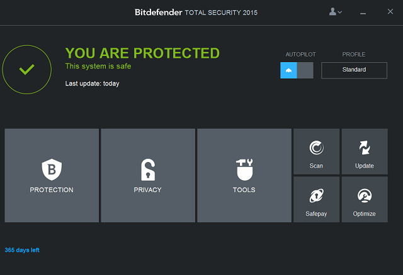Open the Standard profile dropdown

[354, 70]
